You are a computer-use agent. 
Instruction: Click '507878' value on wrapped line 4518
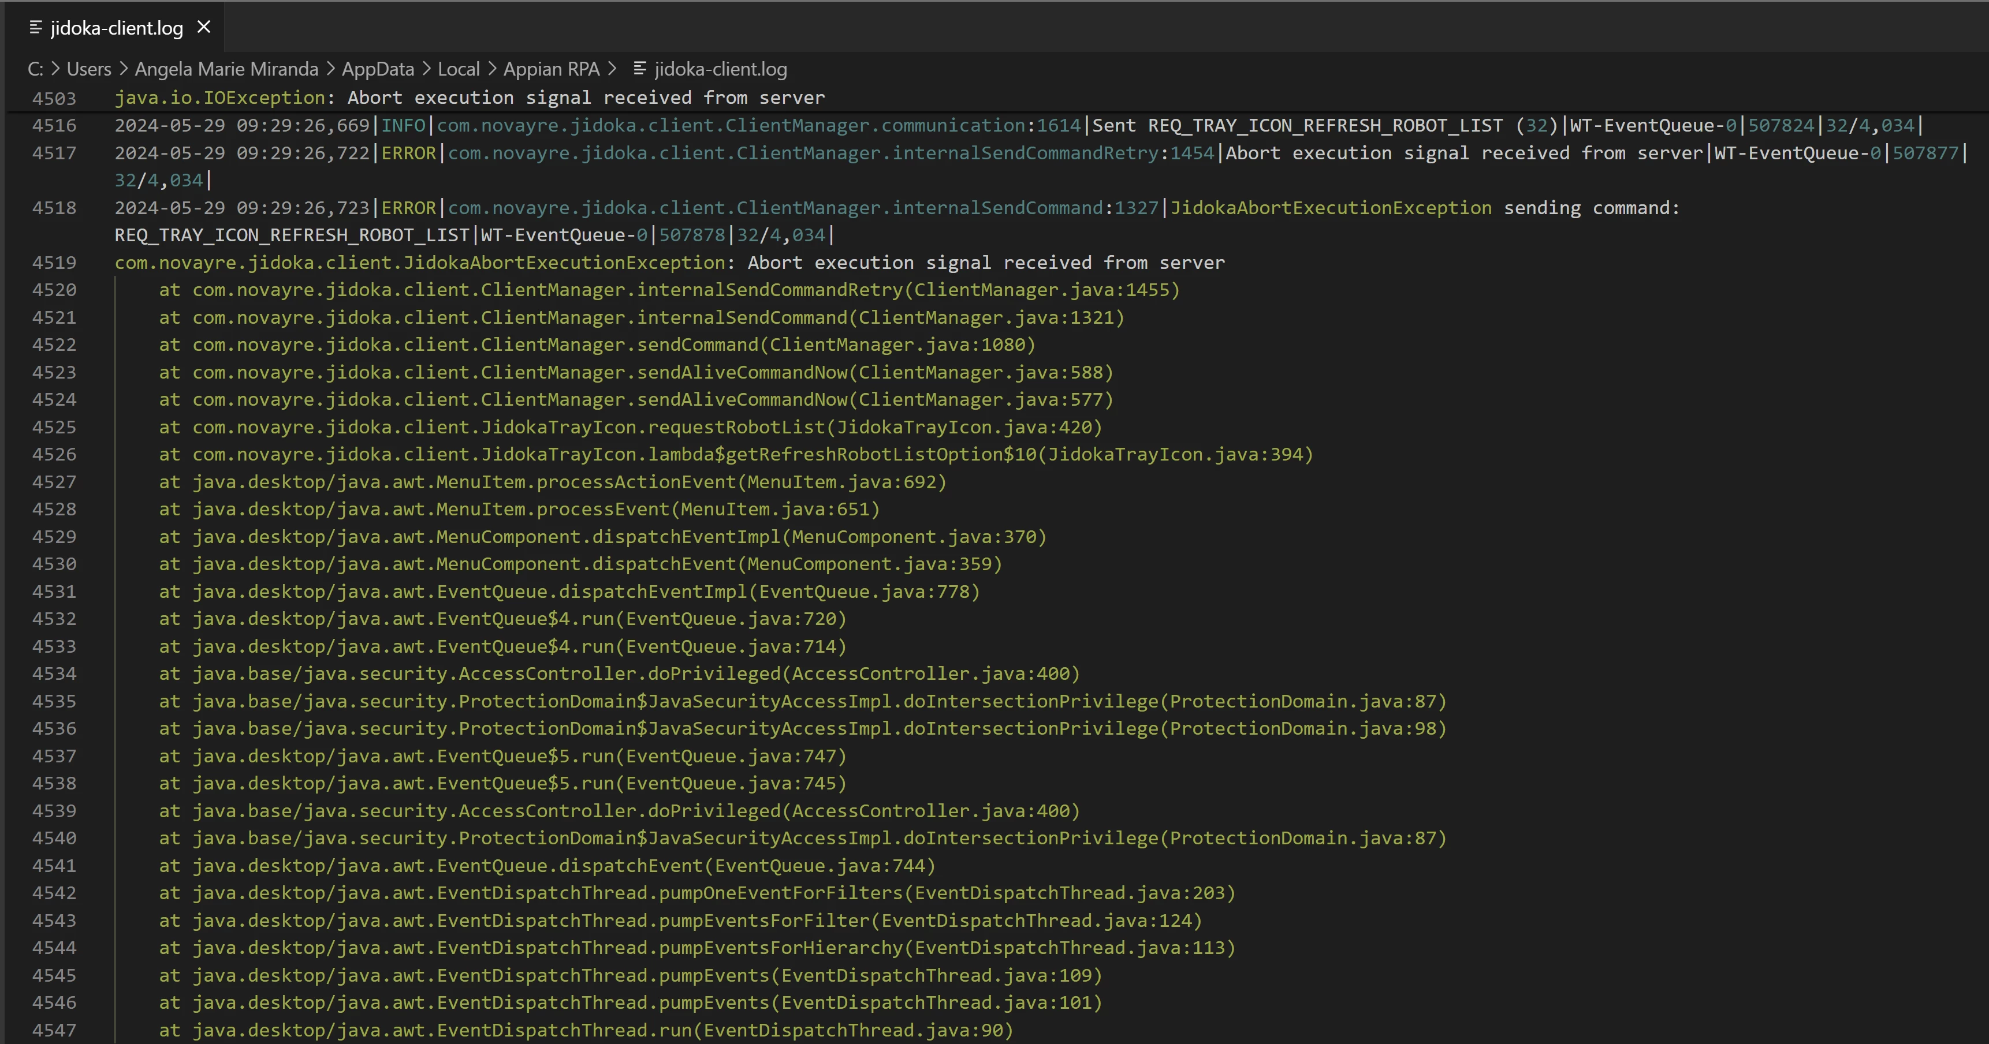692,235
